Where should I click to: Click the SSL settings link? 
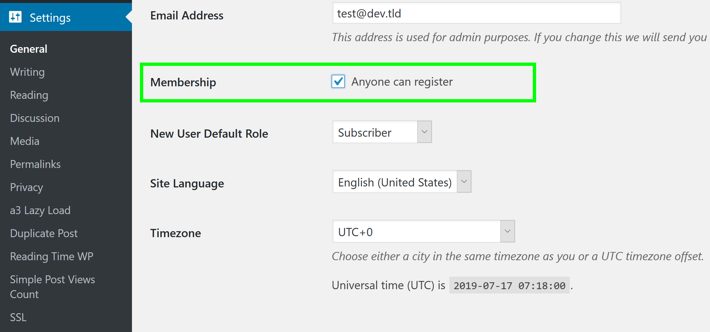18,317
